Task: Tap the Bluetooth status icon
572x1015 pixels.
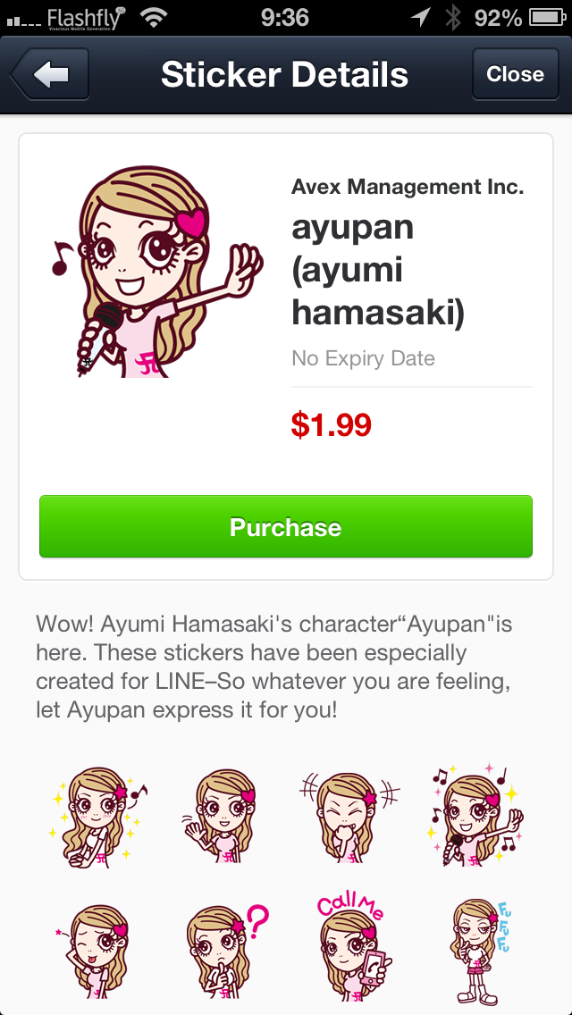Action: (x=452, y=18)
